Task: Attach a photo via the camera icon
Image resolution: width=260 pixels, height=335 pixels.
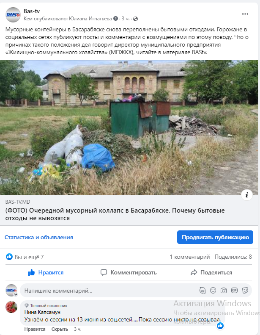Action: pos(224,291)
